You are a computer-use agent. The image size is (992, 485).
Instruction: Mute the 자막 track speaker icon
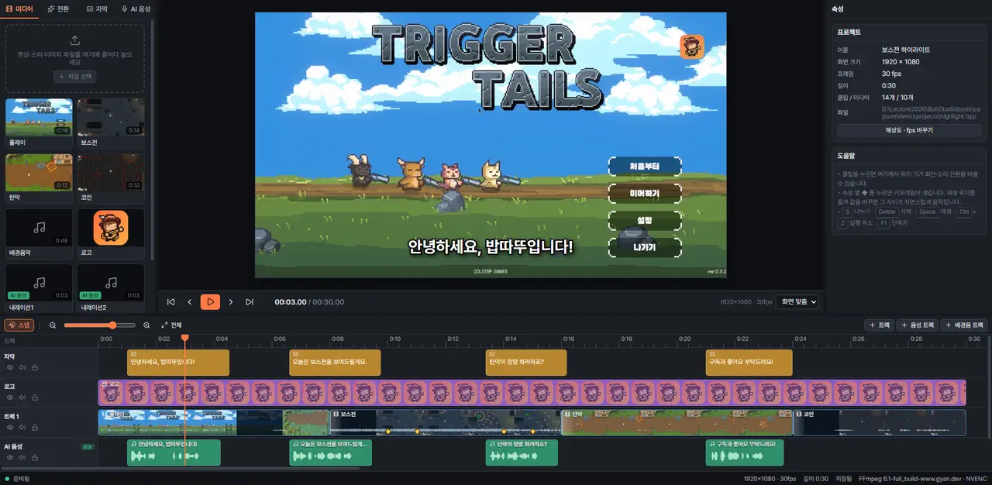(x=22, y=367)
